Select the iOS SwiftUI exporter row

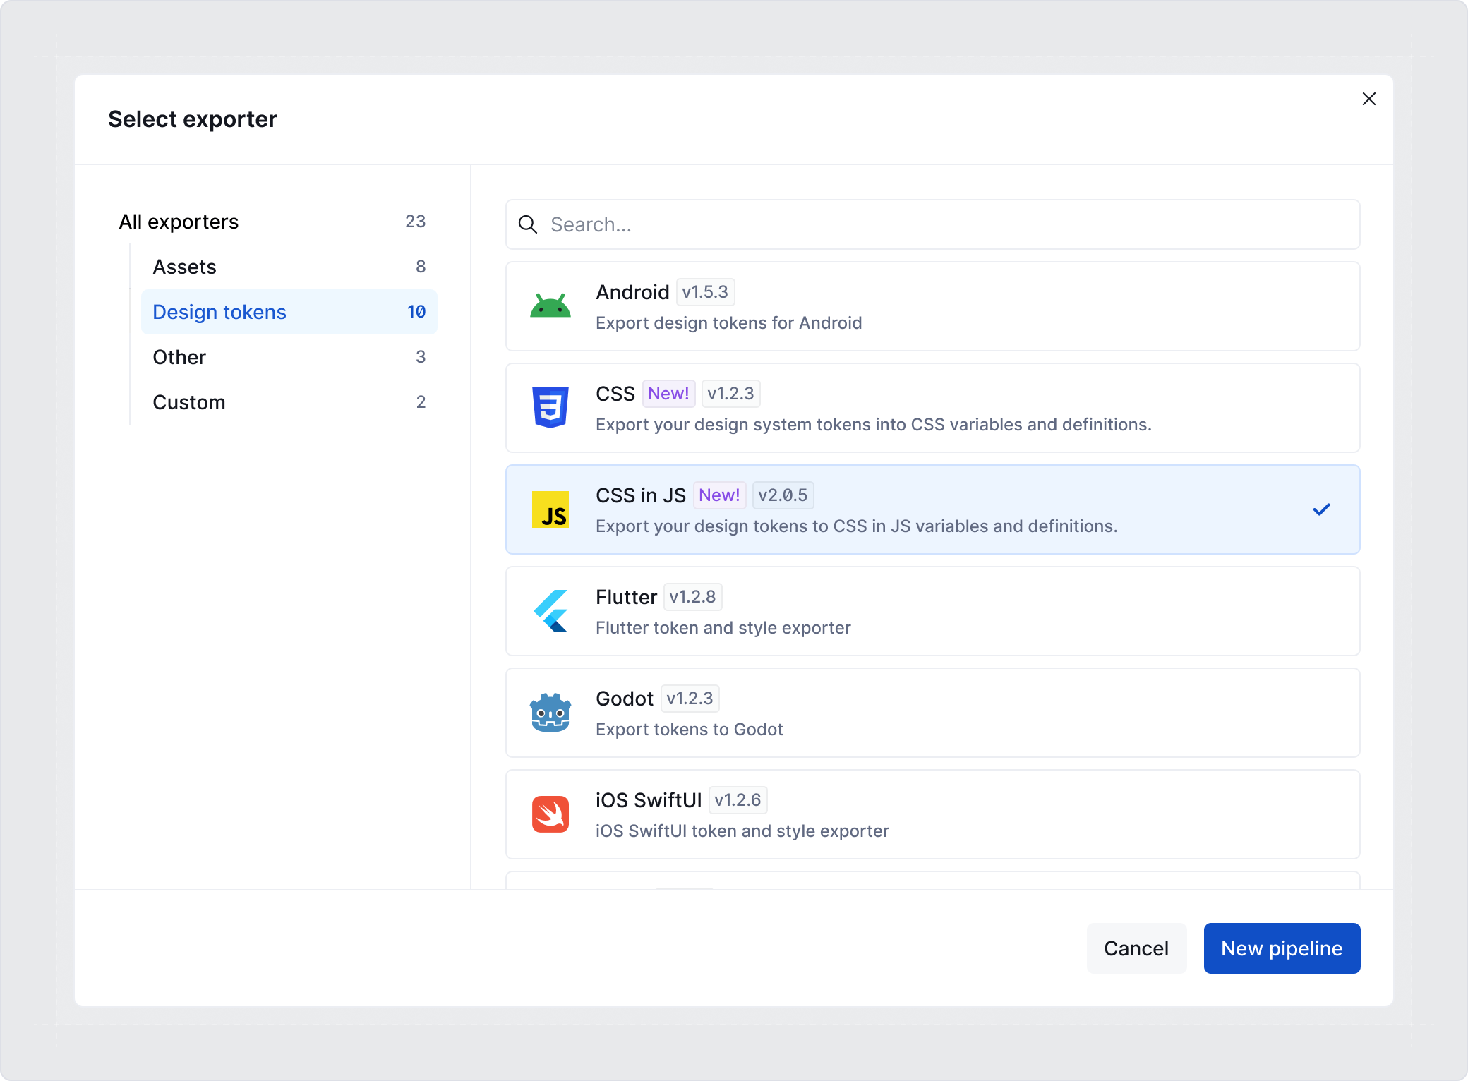(932, 814)
